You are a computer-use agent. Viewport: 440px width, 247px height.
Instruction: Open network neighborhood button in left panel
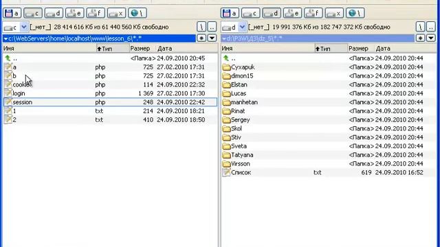(137, 13)
